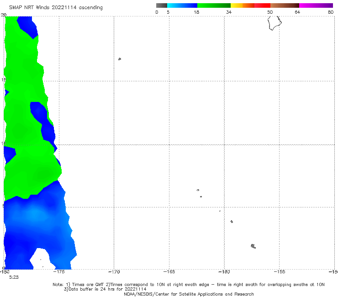
Task: Click the red segment of the color bar
Action: (262, 5)
